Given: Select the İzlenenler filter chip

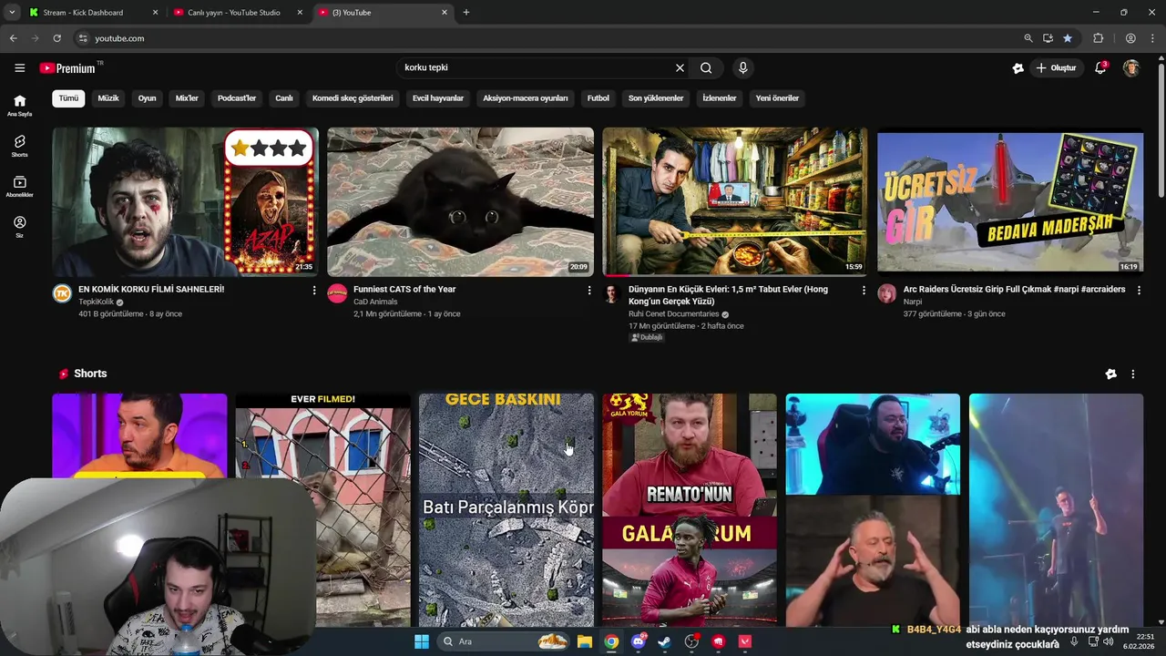Looking at the screenshot, I should pyautogui.click(x=720, y=98).
